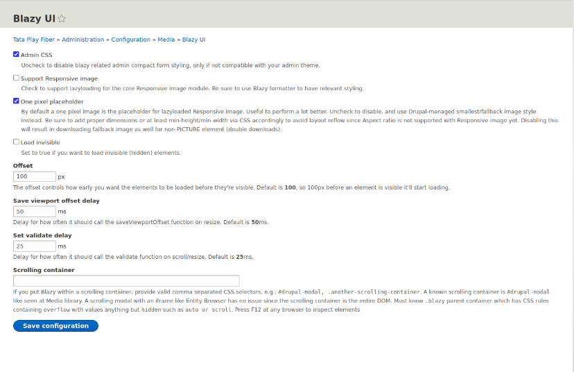Click the Blazy UI page heading

34,19
